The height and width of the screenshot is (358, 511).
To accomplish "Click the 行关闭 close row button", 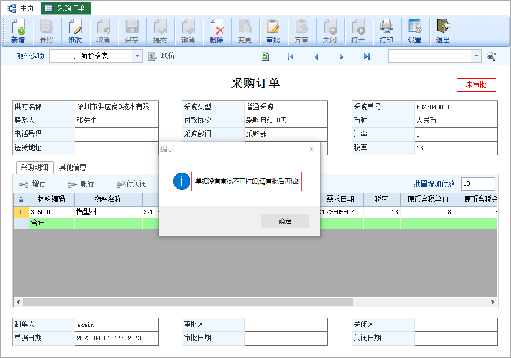I will 131,184.
